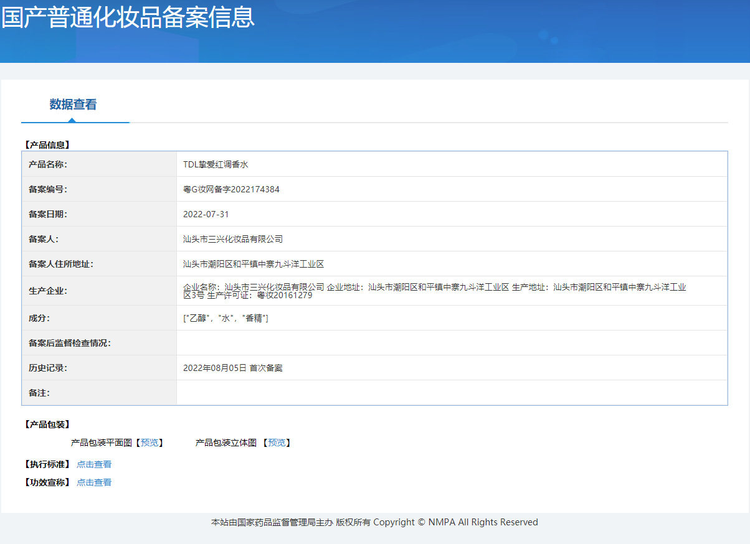
Task: Click the 产品包装平面图 label
Action: (102, 443)
